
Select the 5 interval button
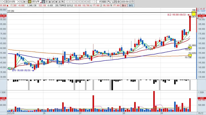point(72,2)
